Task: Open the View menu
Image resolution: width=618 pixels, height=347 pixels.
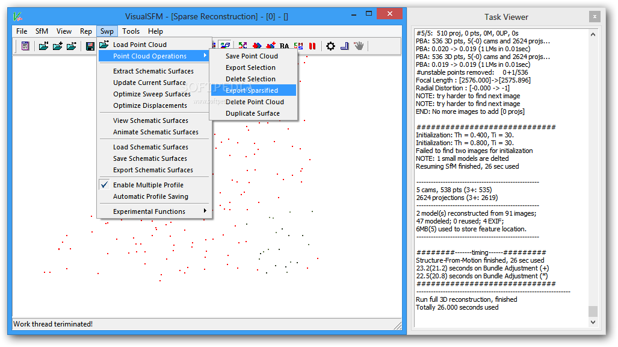Action: pos(64,31)
